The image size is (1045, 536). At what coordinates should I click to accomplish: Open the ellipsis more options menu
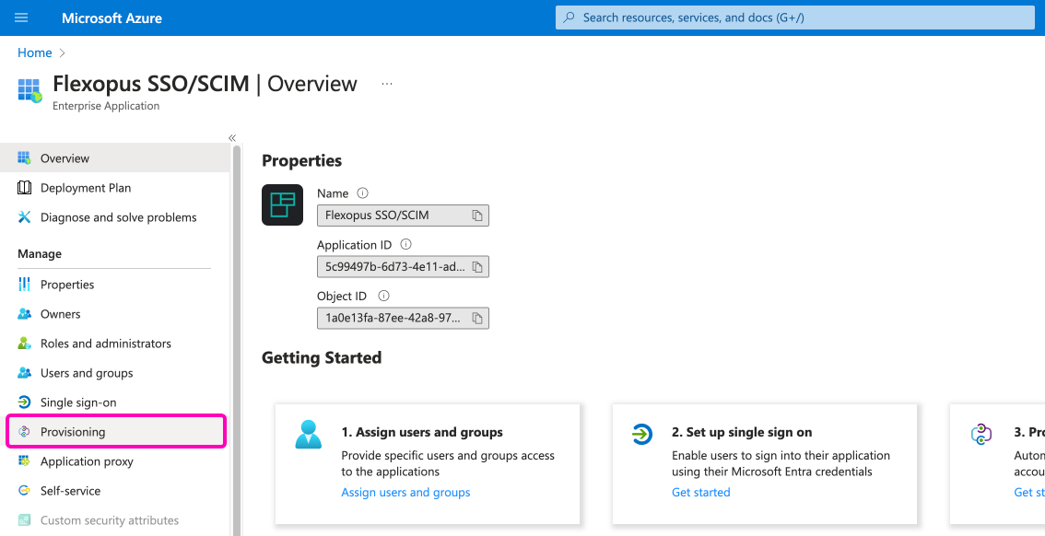387,84
